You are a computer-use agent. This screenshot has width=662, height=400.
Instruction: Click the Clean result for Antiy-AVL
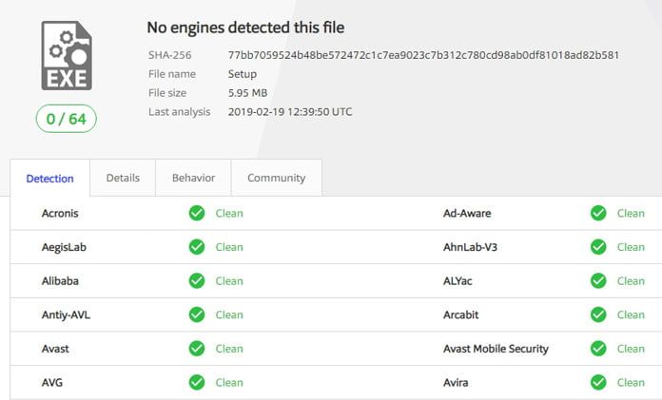click(x=229, y=314)
